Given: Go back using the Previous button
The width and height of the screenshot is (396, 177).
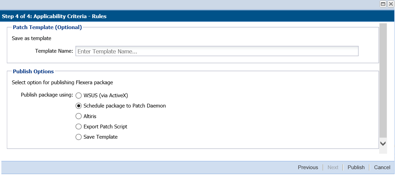Looking at the screenshot, I should [x=308, y=167].
